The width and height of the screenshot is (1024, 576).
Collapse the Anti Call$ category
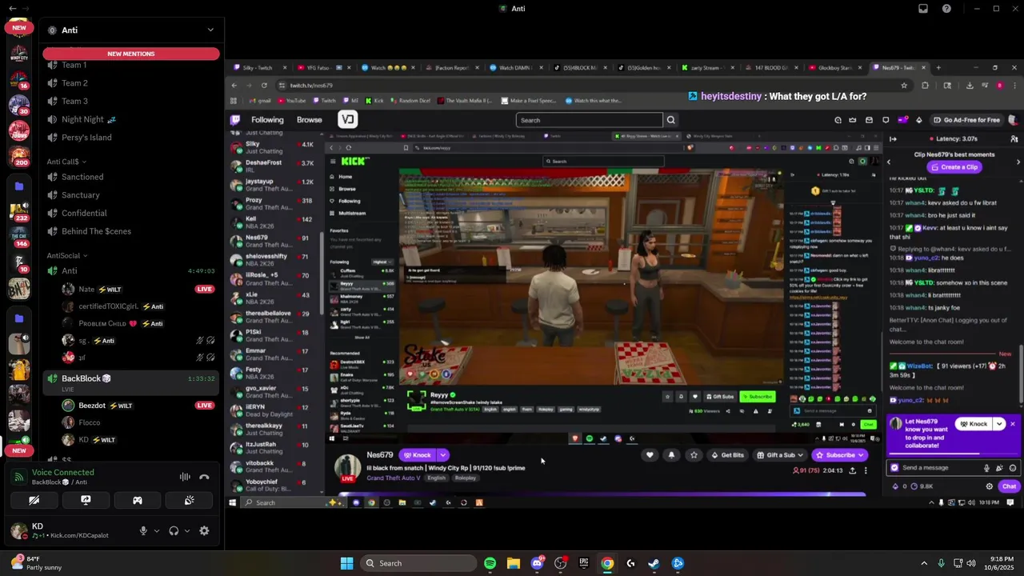(x=66, y=162)
